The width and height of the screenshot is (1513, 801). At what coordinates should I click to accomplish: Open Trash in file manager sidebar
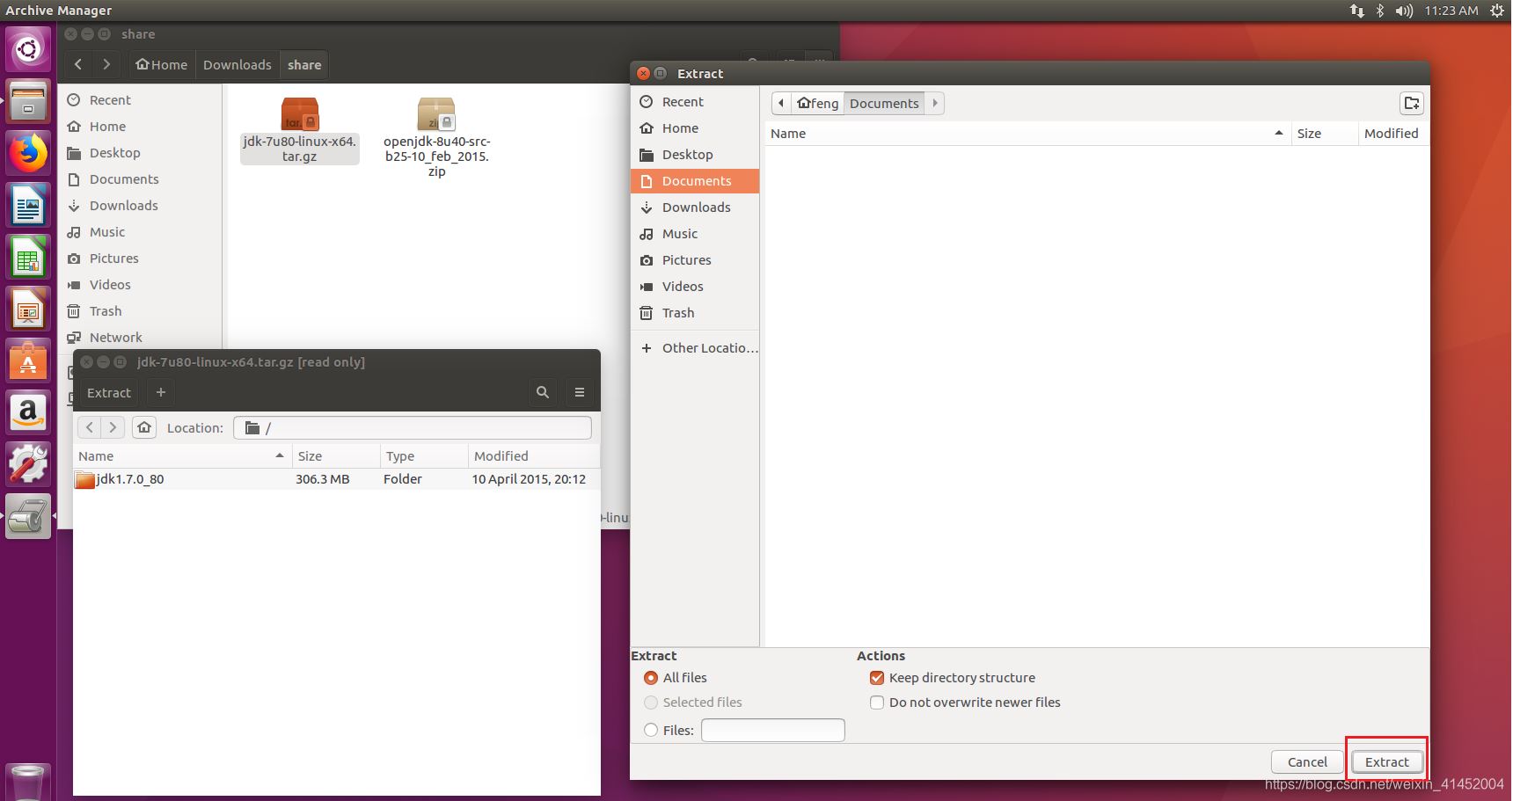click(x=141, y=311)
